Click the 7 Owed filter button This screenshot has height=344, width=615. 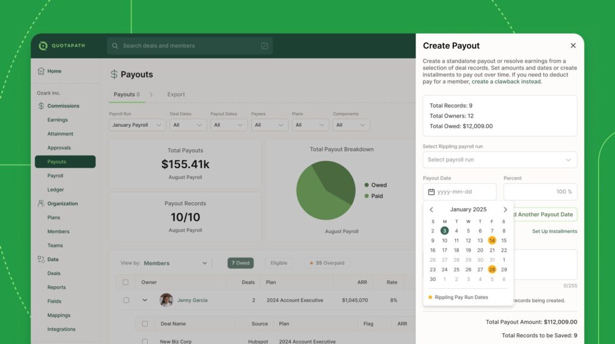(240, 263)
